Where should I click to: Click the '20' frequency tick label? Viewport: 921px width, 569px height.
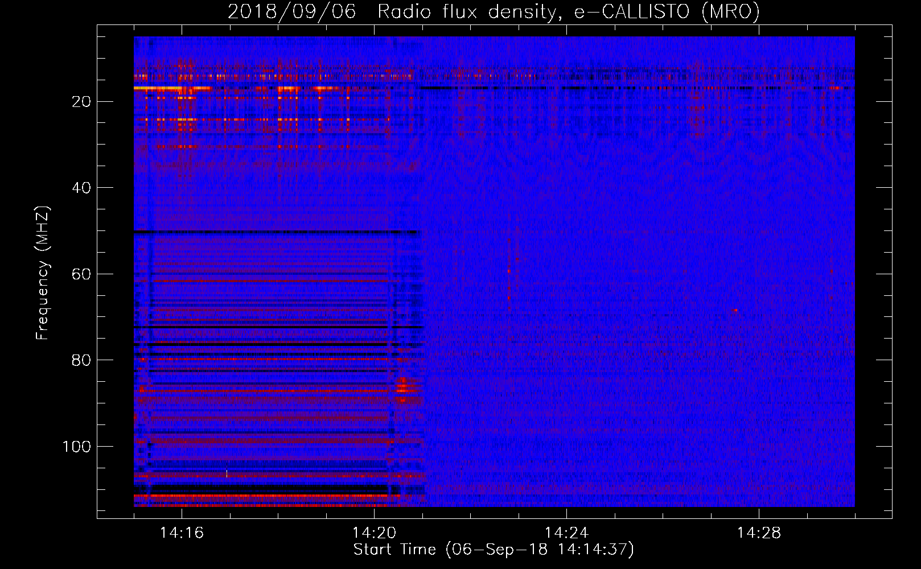click(x=82, y=102)
